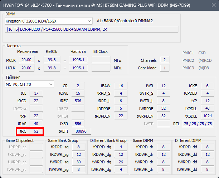The height and width of the screenshot is (178, 219).
Task: Click the tCKE value 6
Action: pyautogui.click(x=208, y=86)
